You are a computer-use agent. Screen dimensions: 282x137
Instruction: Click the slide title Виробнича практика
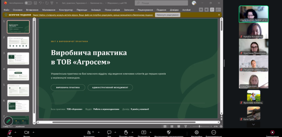pos(89,53)
